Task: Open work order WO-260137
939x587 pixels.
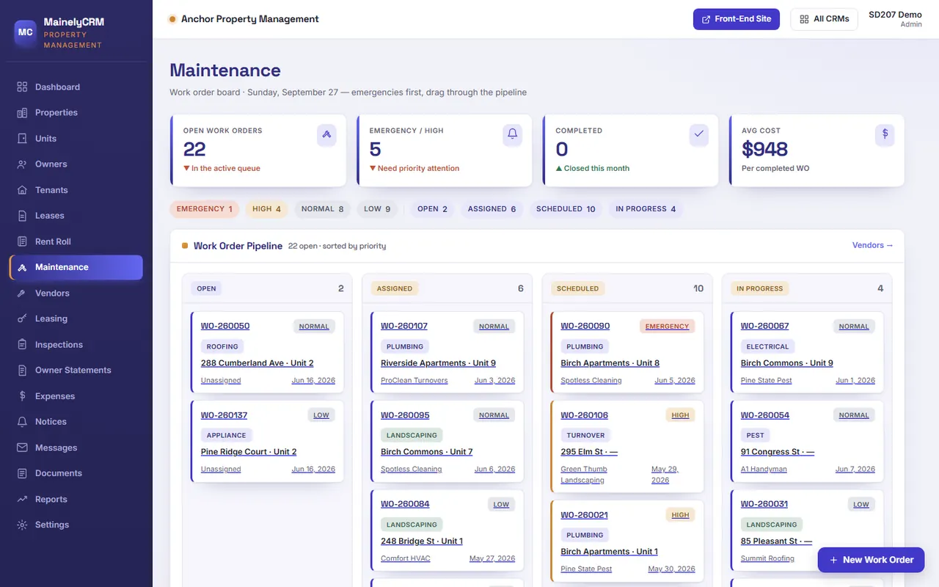Action: pyautogui.click(x=224, y=415)
